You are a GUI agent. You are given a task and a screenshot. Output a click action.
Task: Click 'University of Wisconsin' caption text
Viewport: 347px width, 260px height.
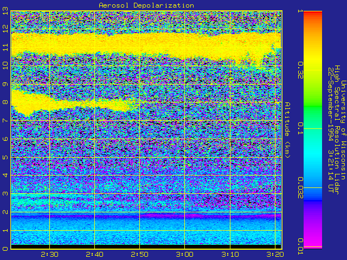[x=343, y=130]
